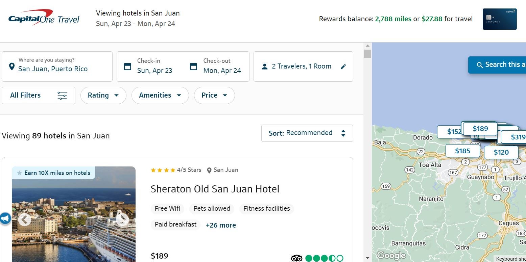Open Sheraton Old San Juan Hotel listing
Screen dimensions: 526x262
click(215, 189)
